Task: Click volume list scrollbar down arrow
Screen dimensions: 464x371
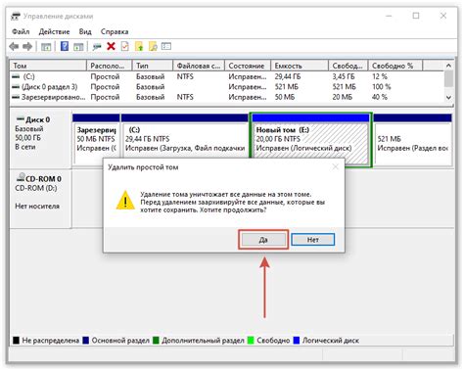Action: (x=448, y=97)
